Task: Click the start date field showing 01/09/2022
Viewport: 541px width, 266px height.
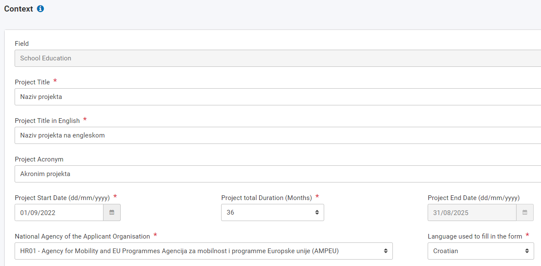Action: [x=59, y=212]
